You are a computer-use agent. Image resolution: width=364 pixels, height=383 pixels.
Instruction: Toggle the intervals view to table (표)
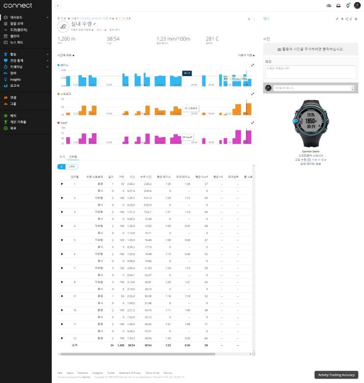click(x=62, y=167)
